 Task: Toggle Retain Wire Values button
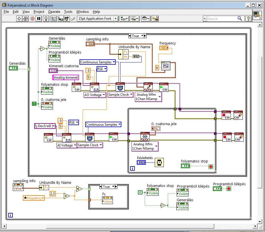coord(54,19)
